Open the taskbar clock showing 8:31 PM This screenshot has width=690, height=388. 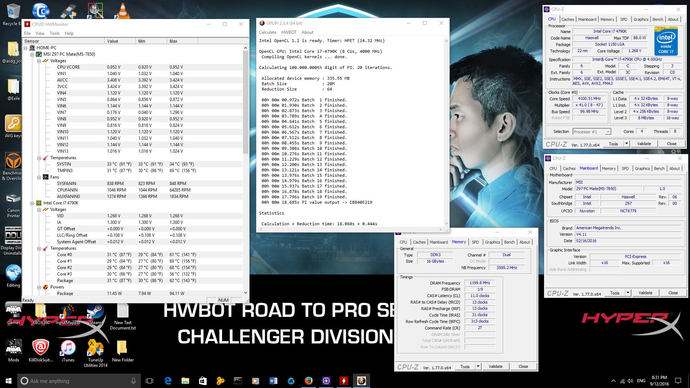(659, 381)
